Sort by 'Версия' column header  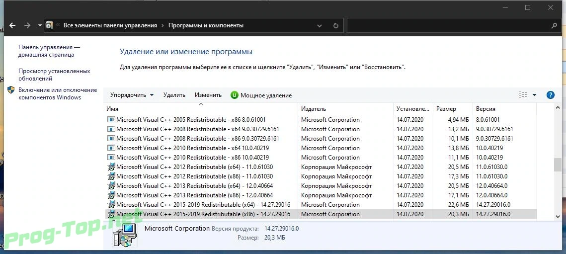[504, 109]
